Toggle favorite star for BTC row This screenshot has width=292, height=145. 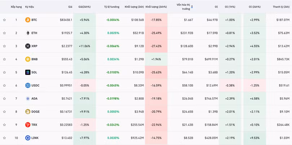[4, 20]
